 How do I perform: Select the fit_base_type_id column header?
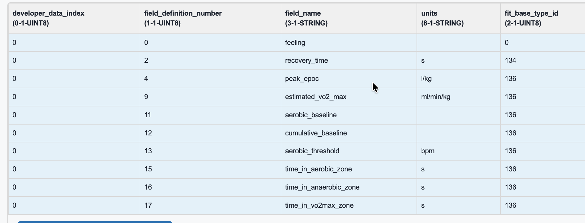(x=531, y=18)
